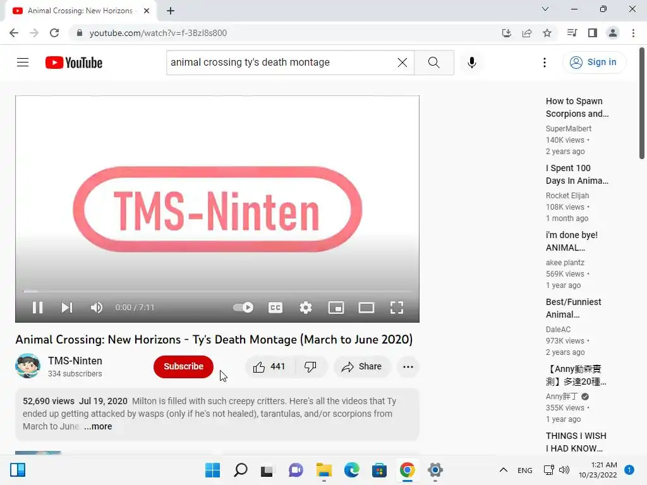Open the tab search chevron
This screenshot has height=485, width=647.
pyautogui.click(x=545, y=9)
